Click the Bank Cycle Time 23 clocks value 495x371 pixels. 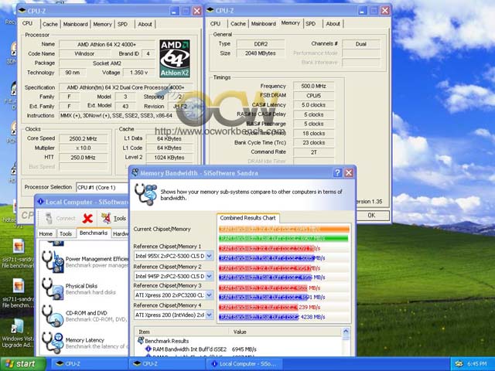(313, 142)
